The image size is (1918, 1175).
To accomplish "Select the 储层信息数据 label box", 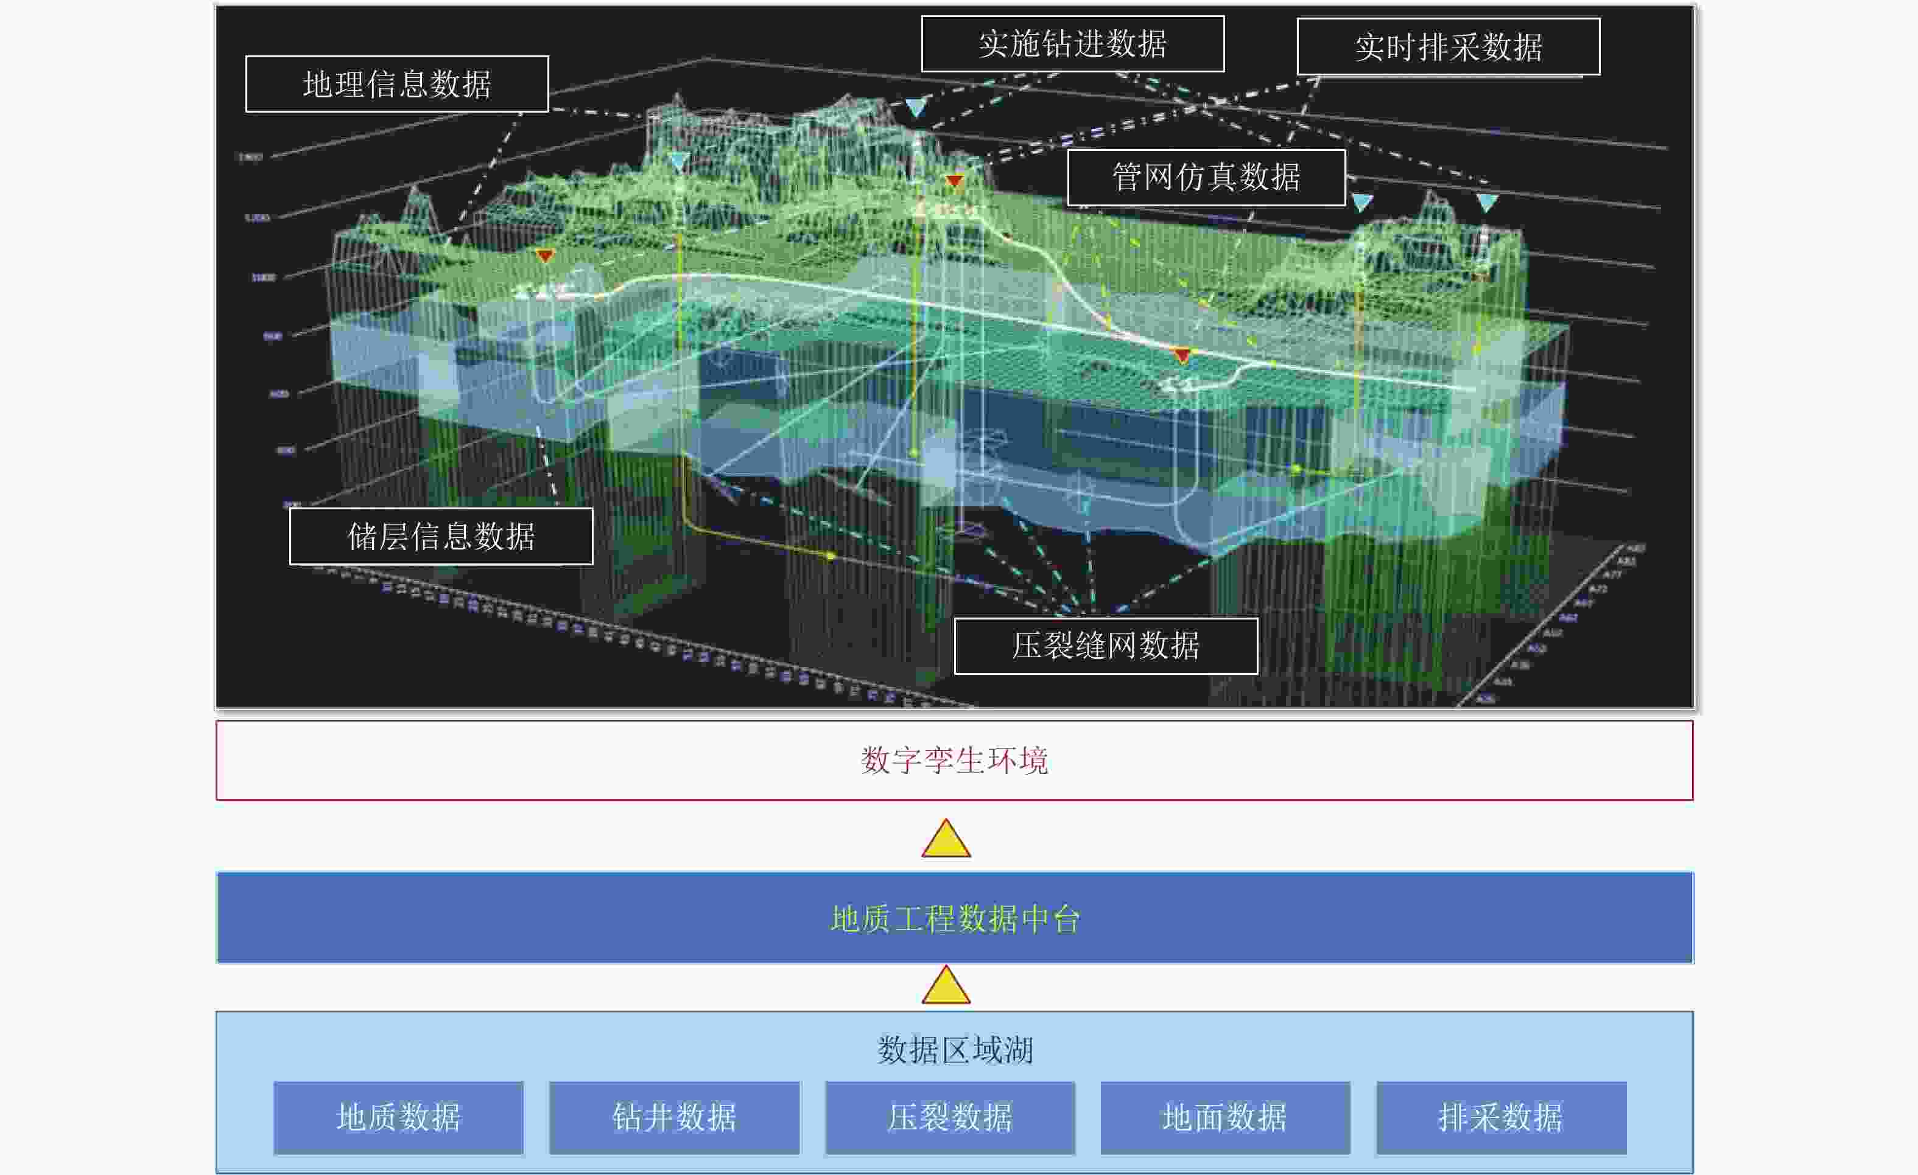I will pos(441,536).
